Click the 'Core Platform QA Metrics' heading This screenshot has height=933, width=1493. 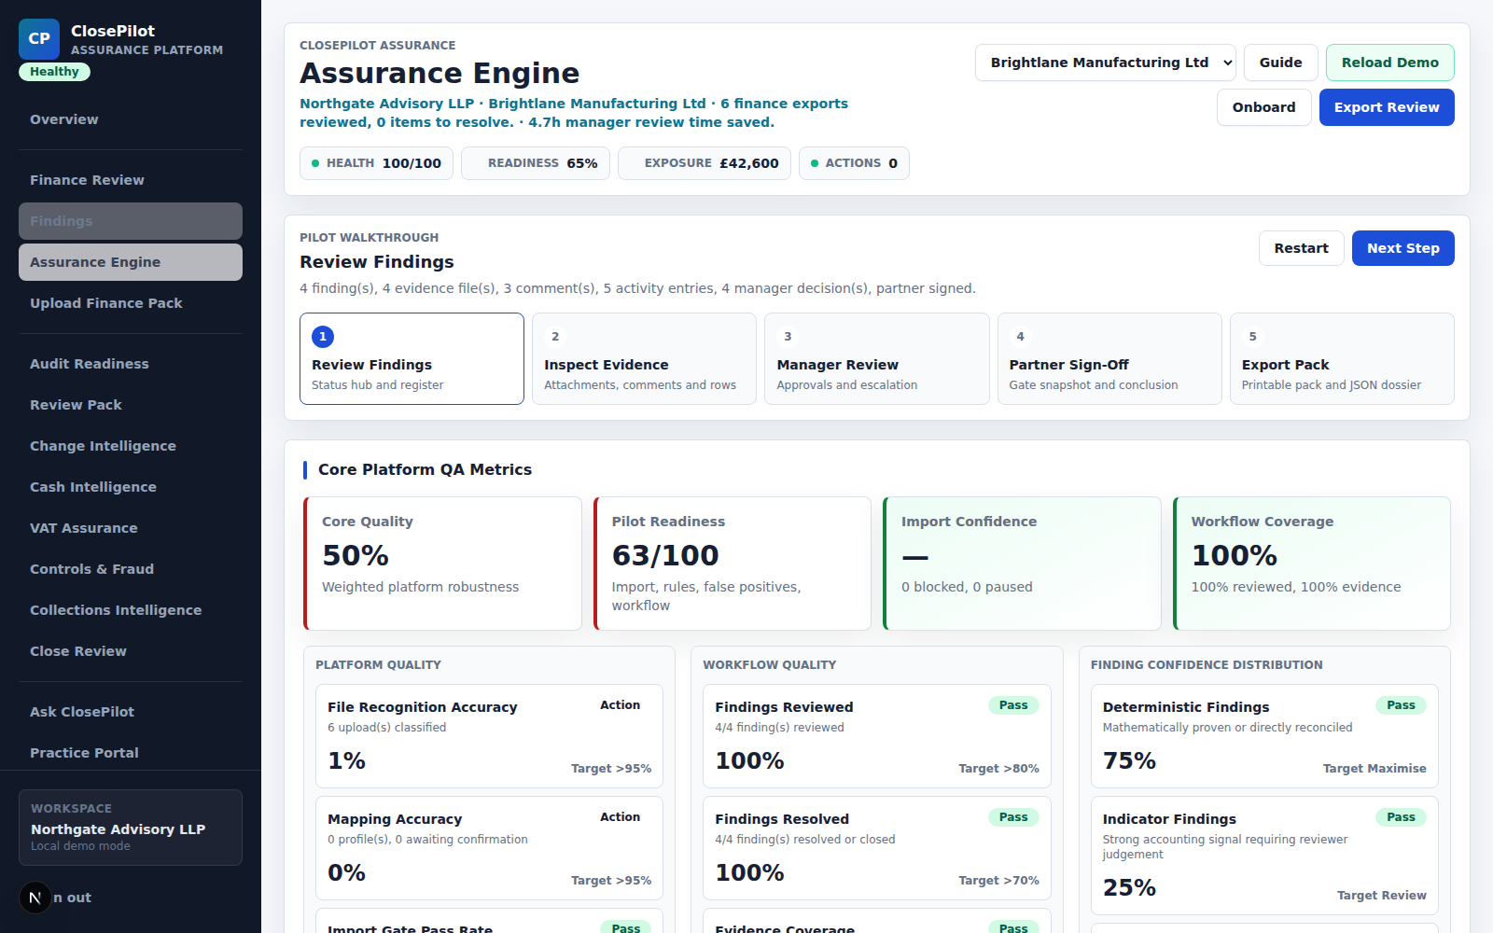point(425,470)
